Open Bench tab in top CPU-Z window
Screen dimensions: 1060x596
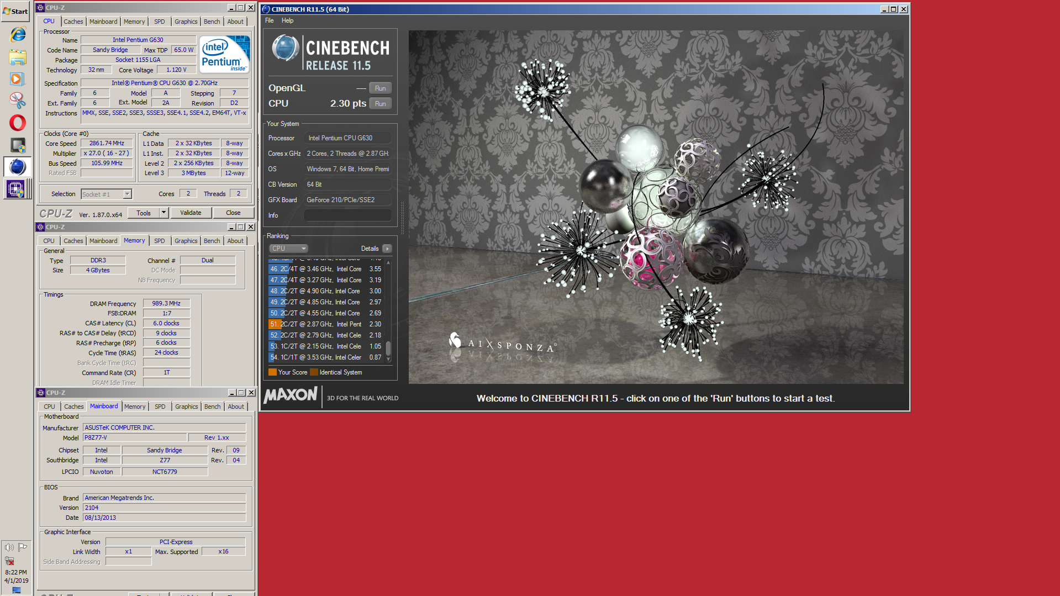tap(212, 22)
